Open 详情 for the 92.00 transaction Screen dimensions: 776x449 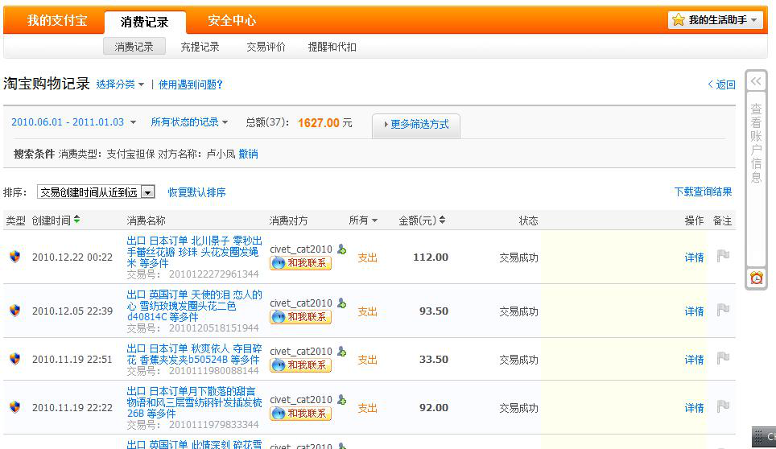(694, 407)
